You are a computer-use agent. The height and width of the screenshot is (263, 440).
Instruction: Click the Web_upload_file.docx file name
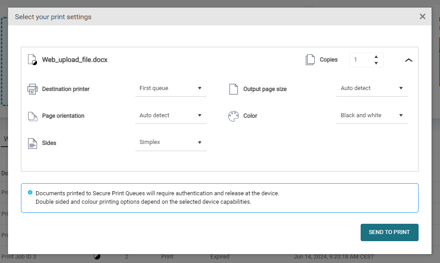click(74, 60)
